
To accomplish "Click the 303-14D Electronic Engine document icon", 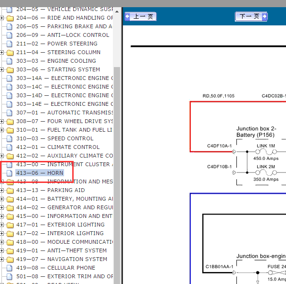I will pos(10,95).
